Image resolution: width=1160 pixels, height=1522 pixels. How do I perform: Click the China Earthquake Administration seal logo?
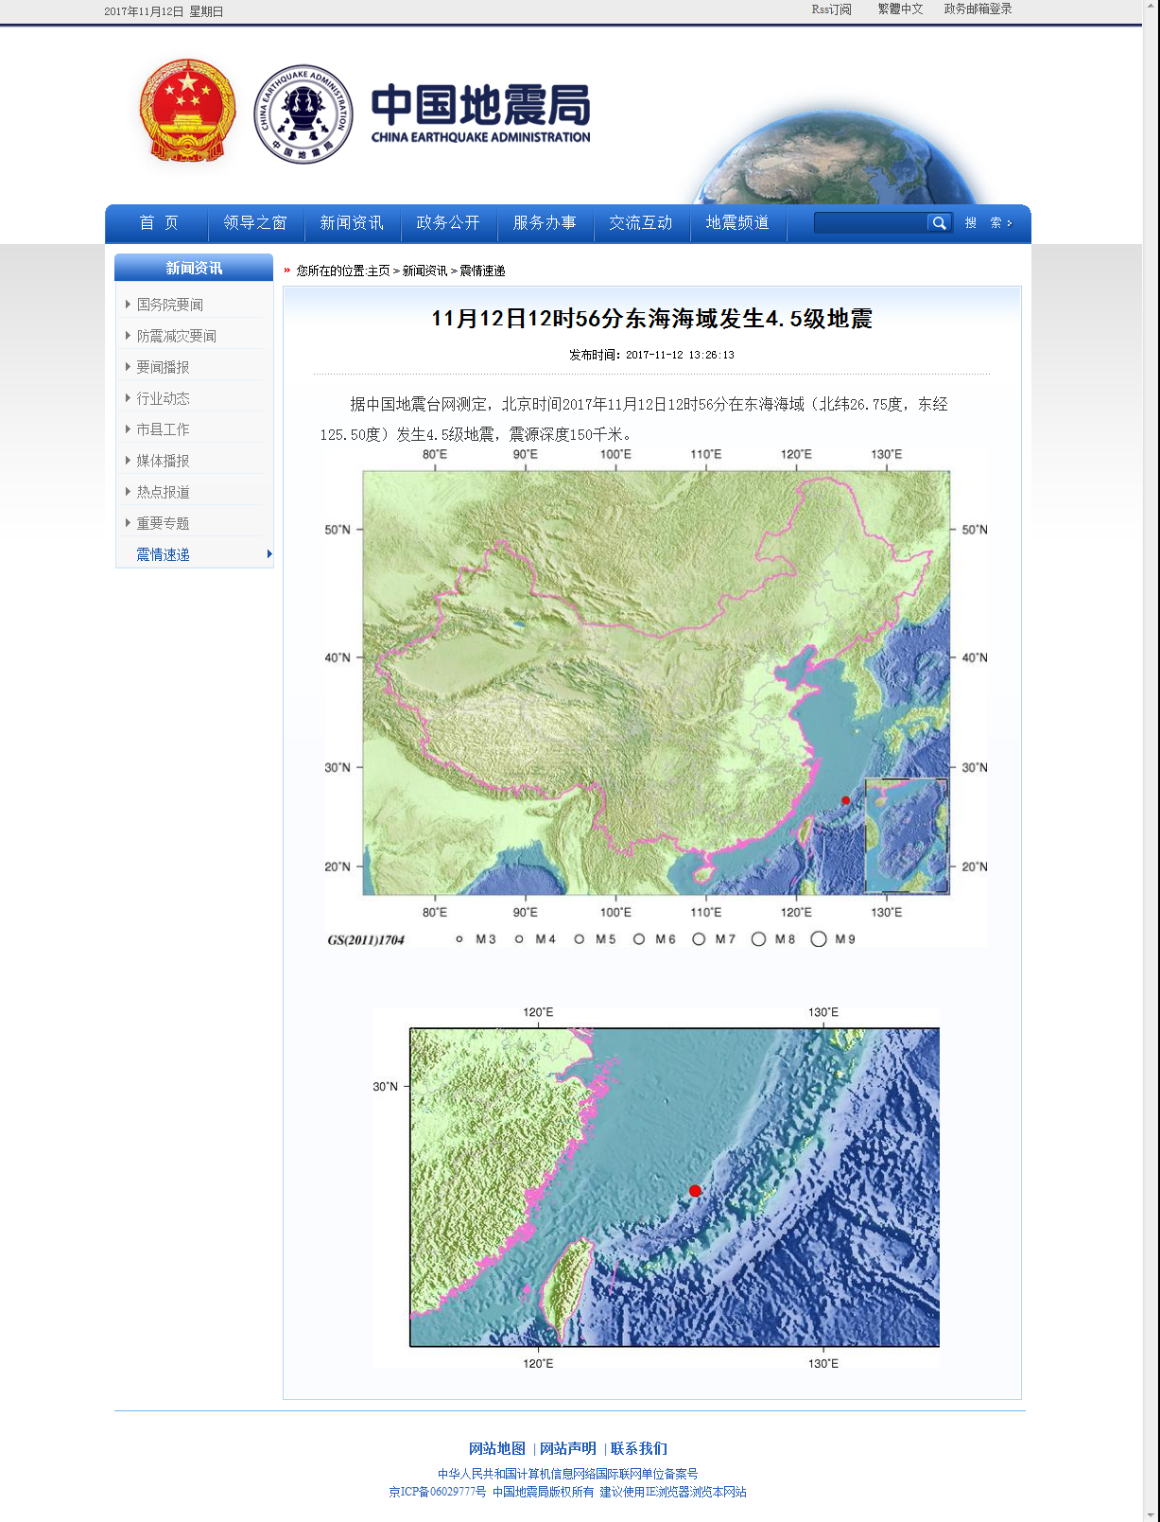(x=303, y=114)
